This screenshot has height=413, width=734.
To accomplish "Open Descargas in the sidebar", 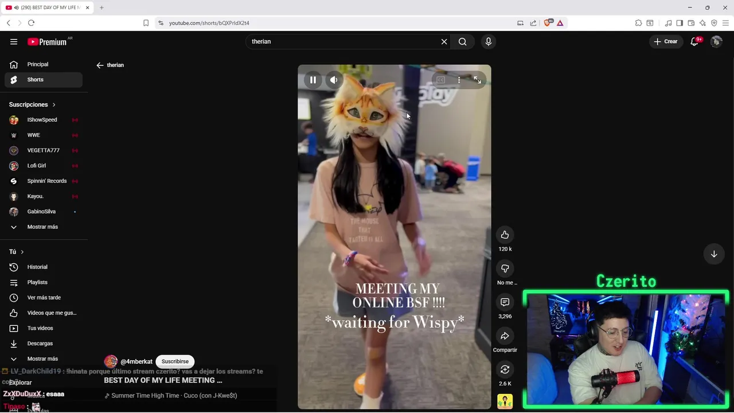I will tap(44, 344).
